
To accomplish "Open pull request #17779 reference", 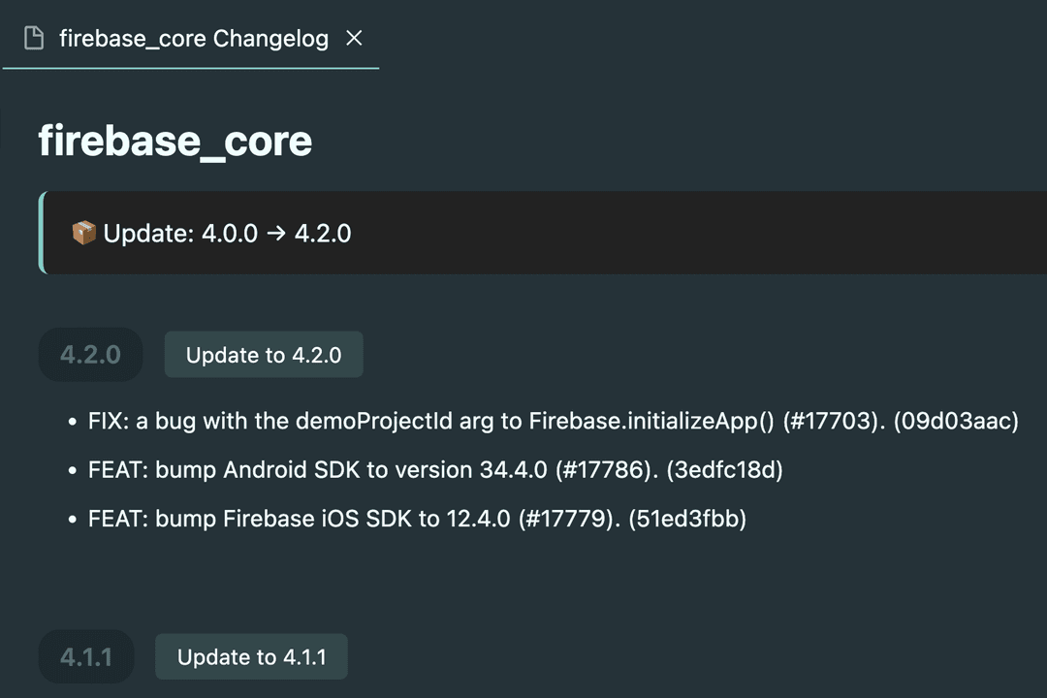I will point(568,519).
